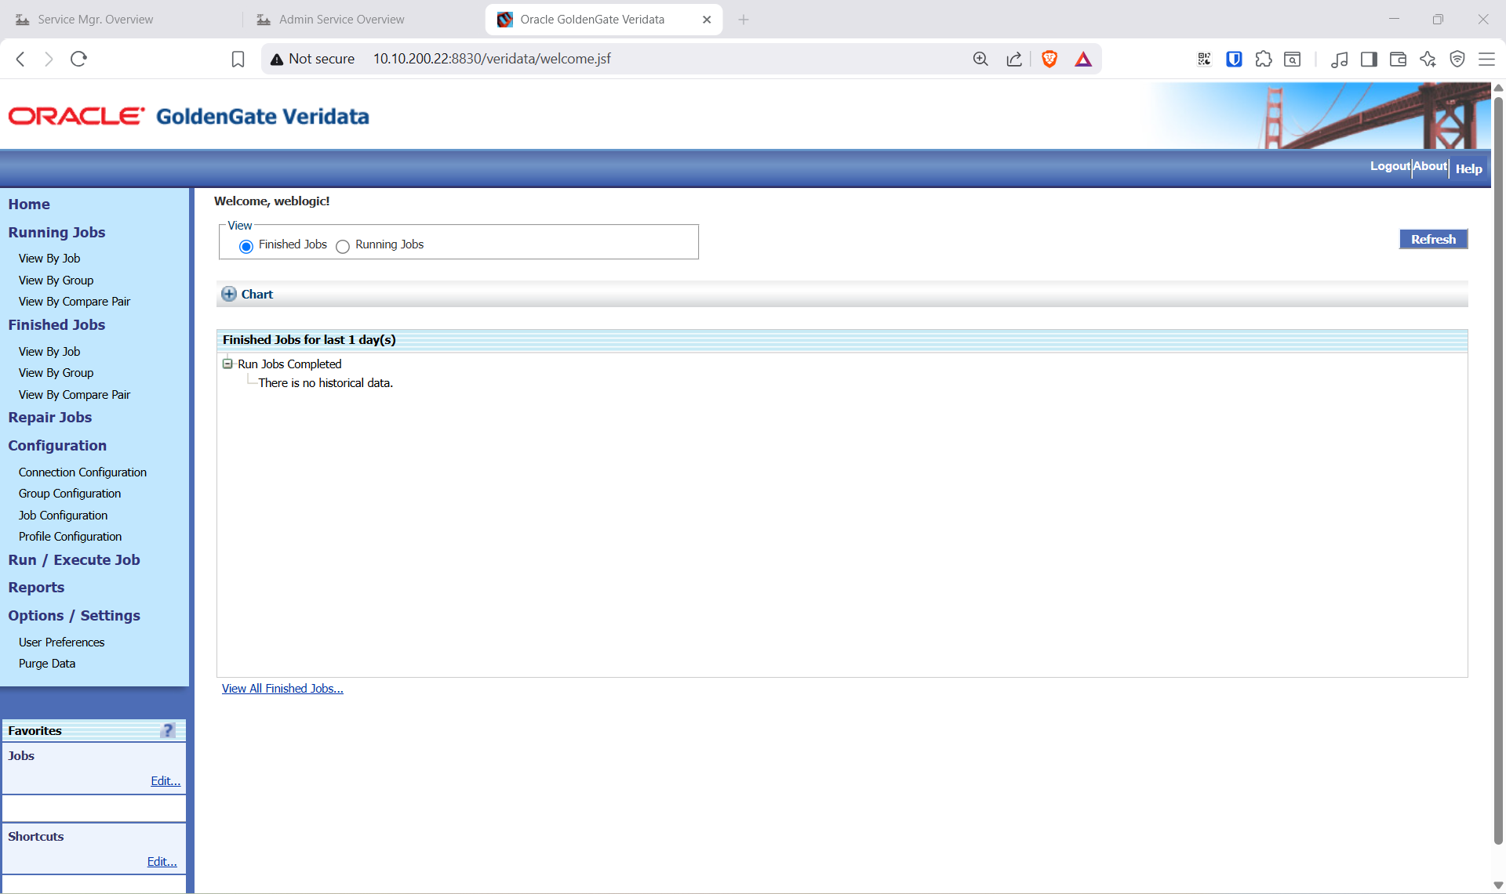Click the Refresh button
The image size is (1506, 894).
pyautogui.click(x=1433, y=239)
